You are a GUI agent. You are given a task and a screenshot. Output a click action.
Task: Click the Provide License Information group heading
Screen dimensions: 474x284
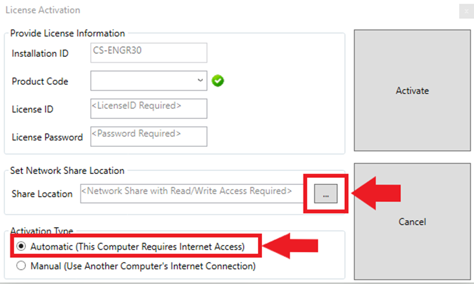67,33
